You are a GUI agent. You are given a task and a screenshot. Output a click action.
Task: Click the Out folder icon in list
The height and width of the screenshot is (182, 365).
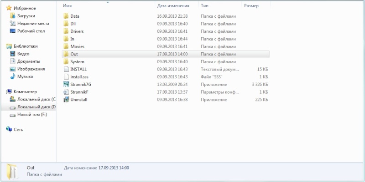[x=66, y=54]
